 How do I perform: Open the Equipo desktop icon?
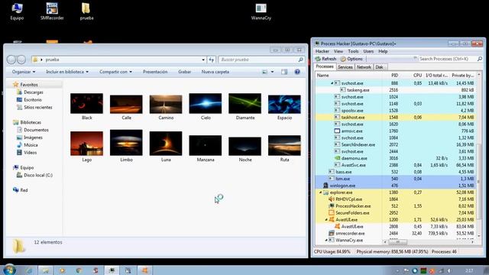pos(17,11)
